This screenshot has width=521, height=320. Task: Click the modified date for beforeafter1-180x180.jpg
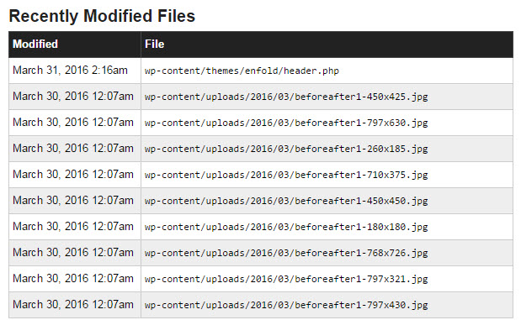[x=73, y=227]
